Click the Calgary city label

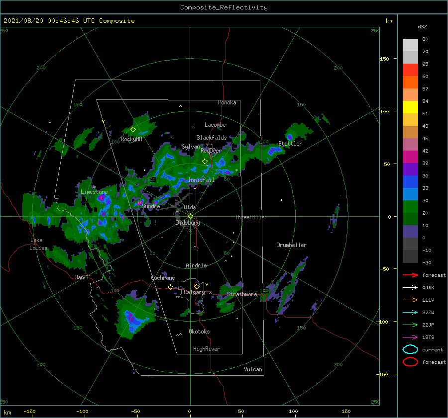(194, 292)
